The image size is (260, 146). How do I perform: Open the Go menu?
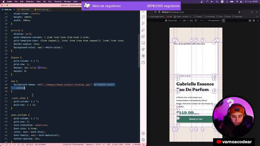(44, 2)
